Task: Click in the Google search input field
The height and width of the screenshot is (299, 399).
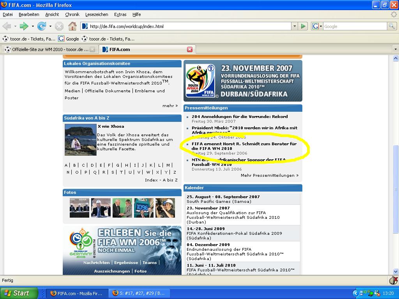Action: (x=355, y=26)
